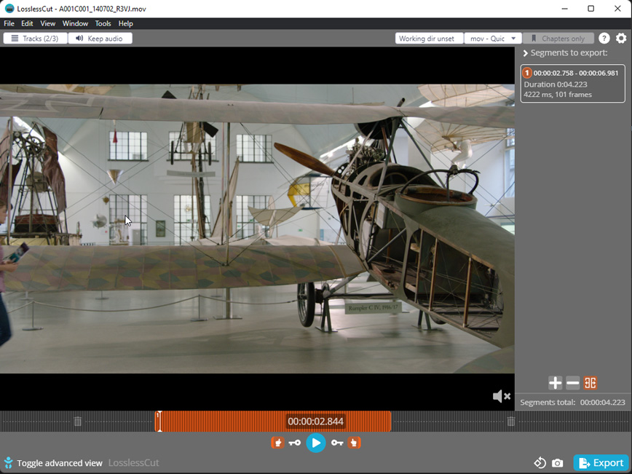Click the set cut end hand icon
The height and width of the screenshot is (474, 632).
point(355,443)
